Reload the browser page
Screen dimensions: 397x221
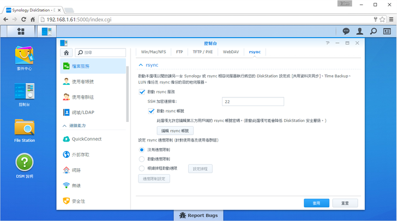coord(23,20)
